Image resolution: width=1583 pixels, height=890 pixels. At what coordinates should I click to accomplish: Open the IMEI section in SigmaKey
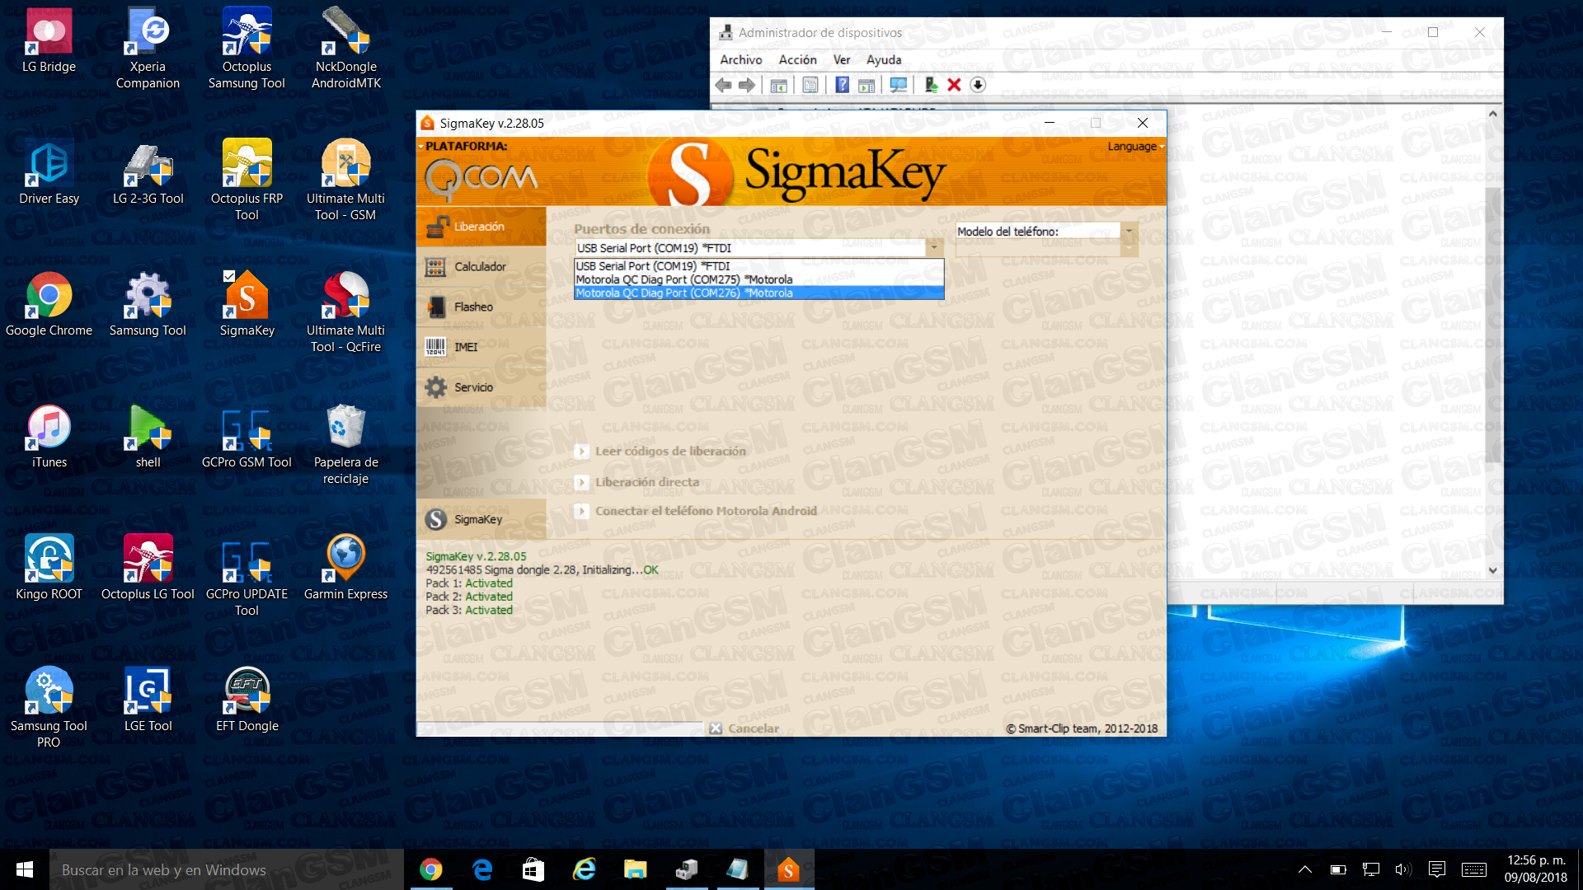481,347
